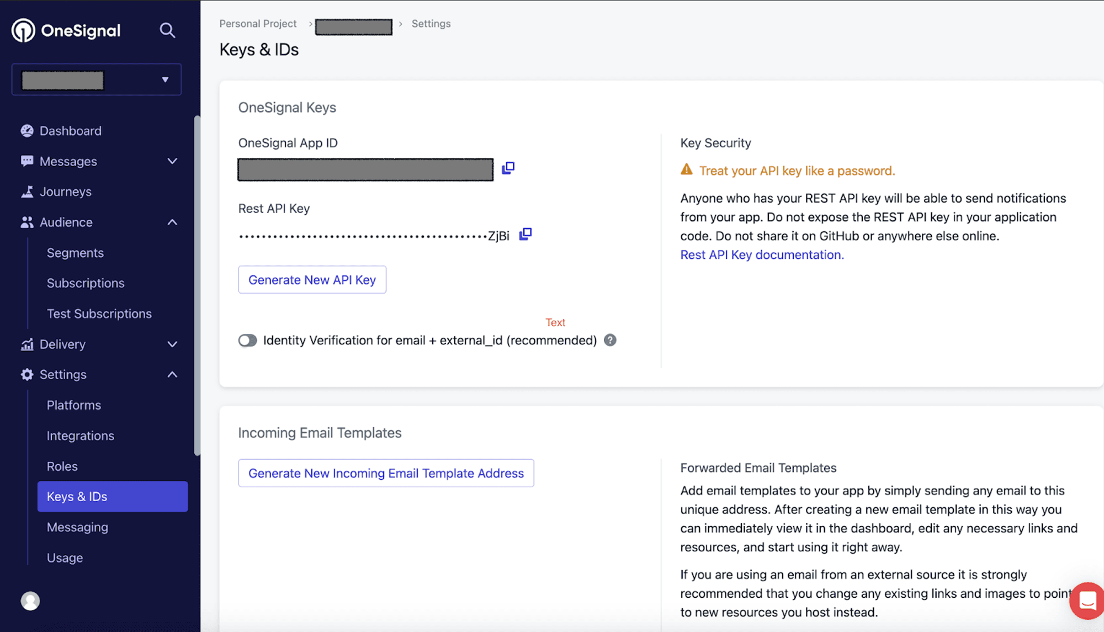Open the search icon in the sidebar
Viewport: 1104px width, 632px height.
(x=167, y=30)
